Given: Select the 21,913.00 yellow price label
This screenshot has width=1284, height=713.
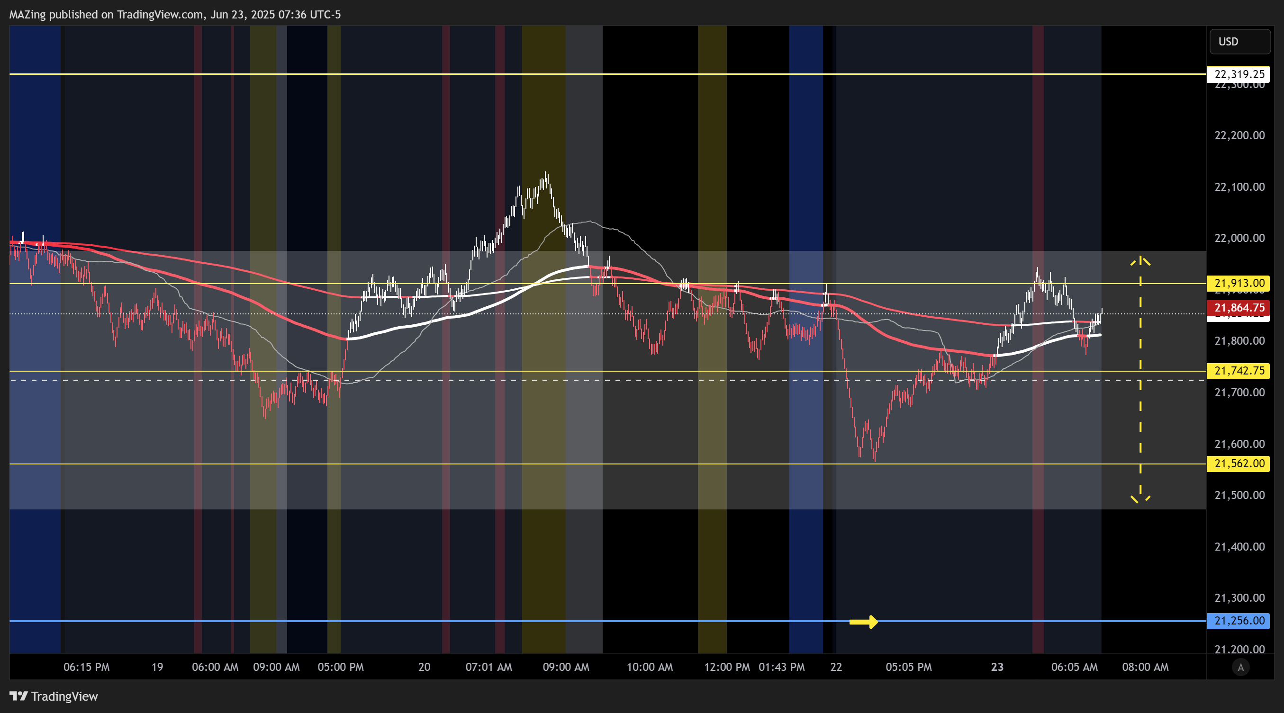Looking at the screenshot, I should point(1239,283).
